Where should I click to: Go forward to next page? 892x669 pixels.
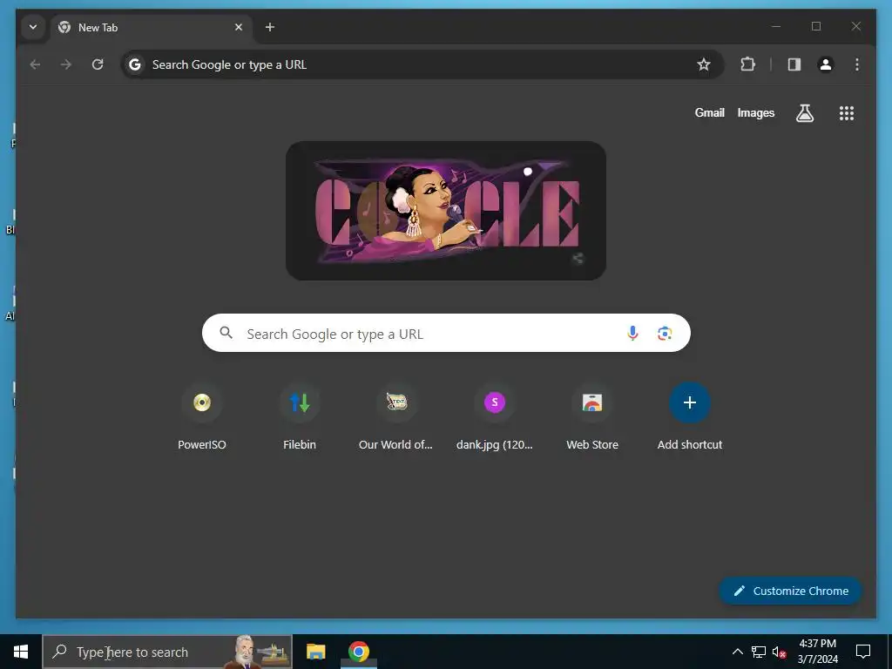(66, 64)
